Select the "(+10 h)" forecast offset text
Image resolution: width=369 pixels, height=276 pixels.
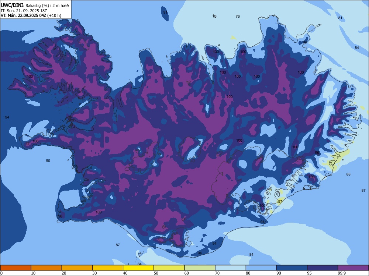point(54,15)
